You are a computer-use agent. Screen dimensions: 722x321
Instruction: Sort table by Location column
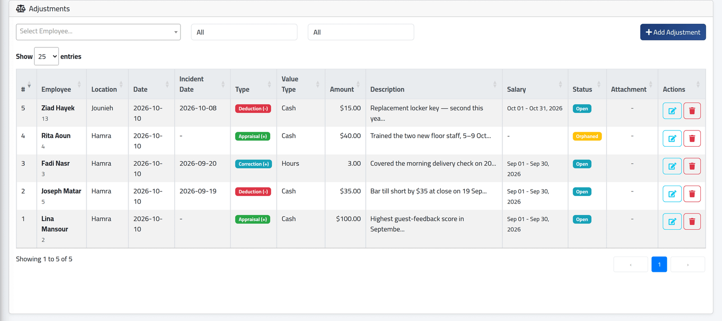(x=107, y=84)
